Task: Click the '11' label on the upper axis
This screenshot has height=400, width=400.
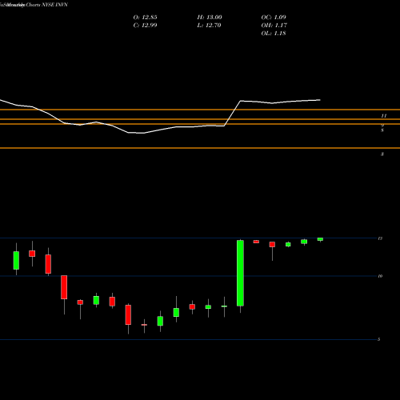Action: tap(384, 116)
